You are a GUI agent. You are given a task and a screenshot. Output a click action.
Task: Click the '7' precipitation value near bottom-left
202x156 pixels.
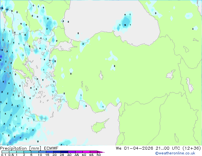(20, 138)
